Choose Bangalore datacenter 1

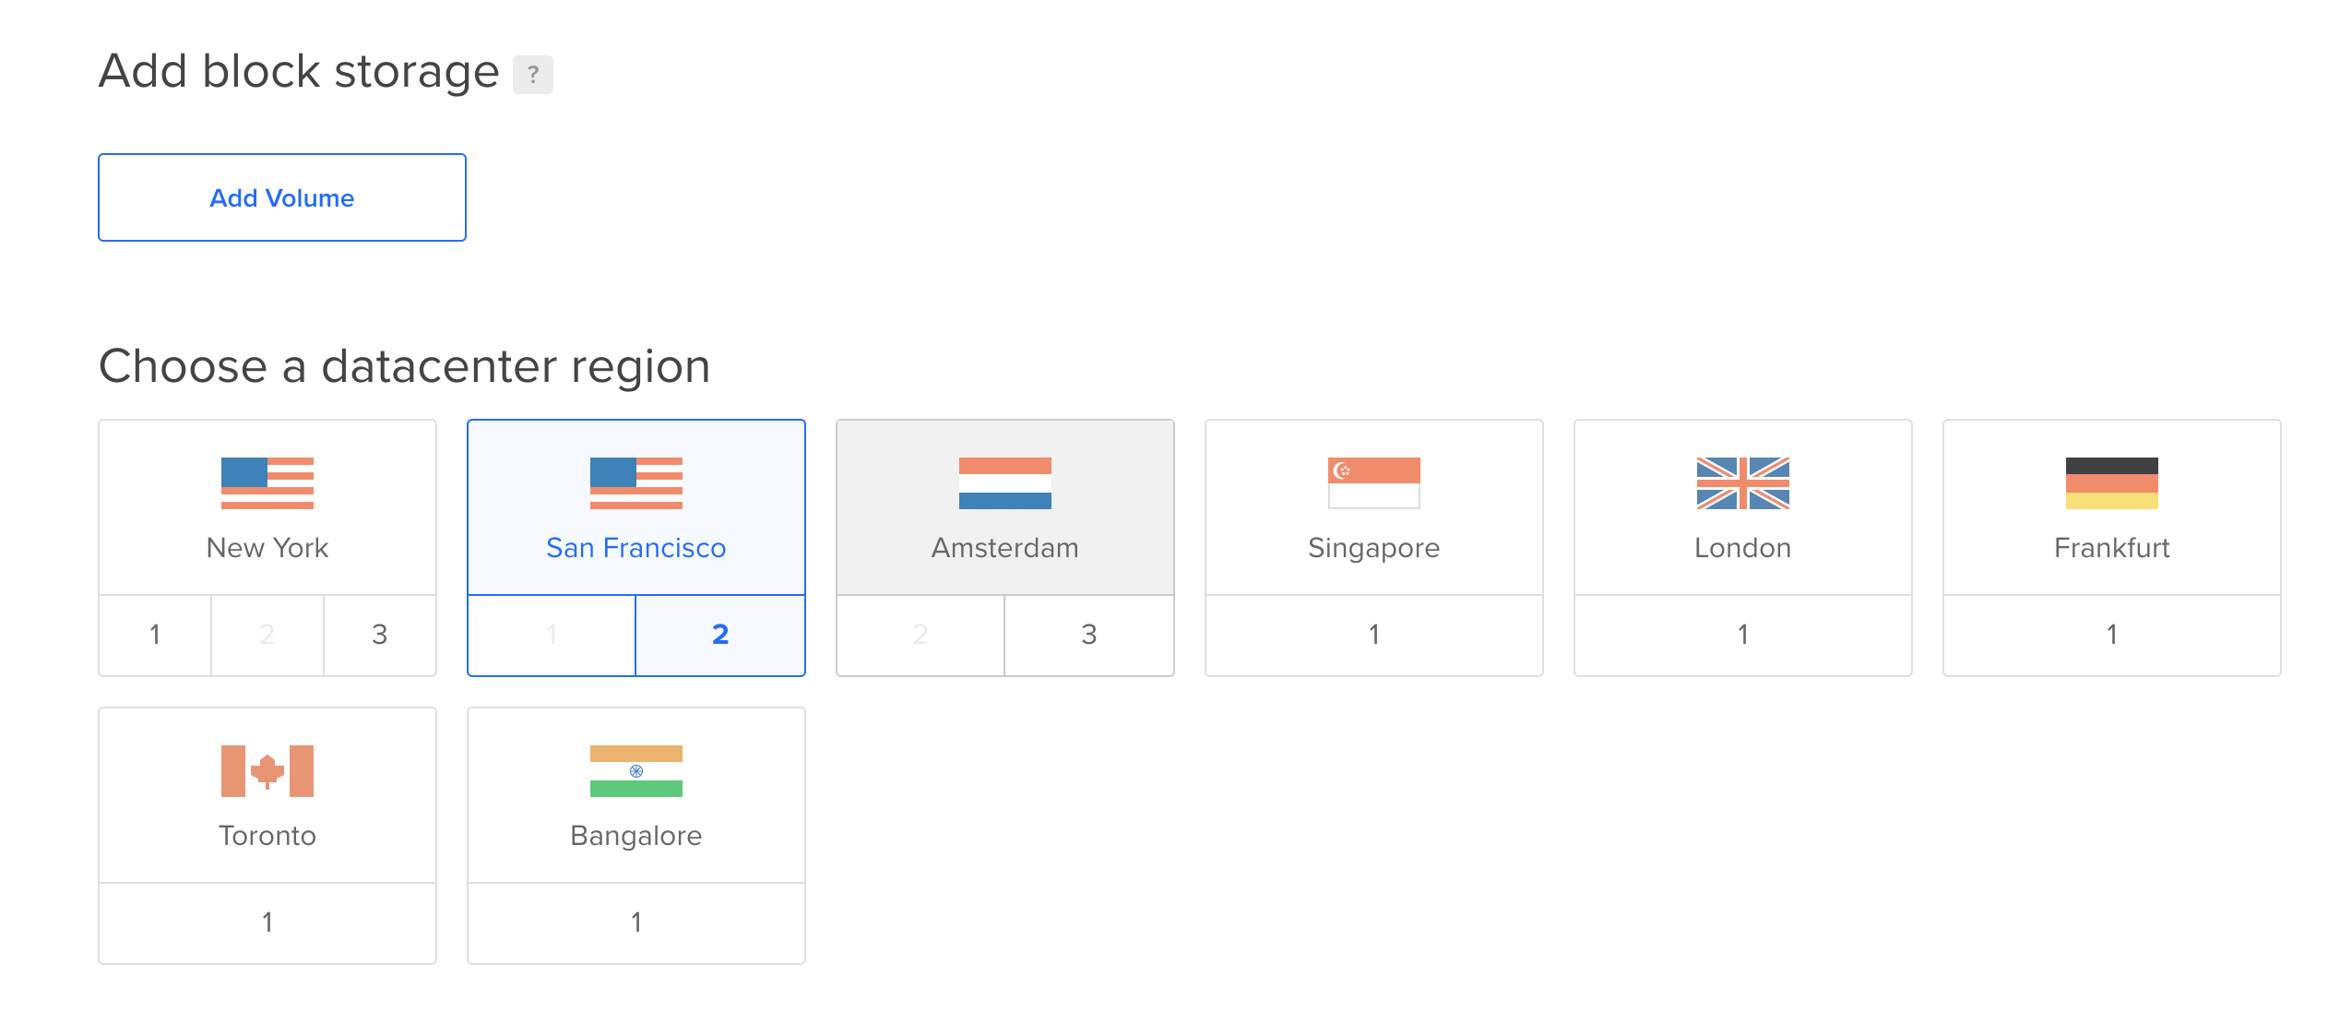[636, 922]
